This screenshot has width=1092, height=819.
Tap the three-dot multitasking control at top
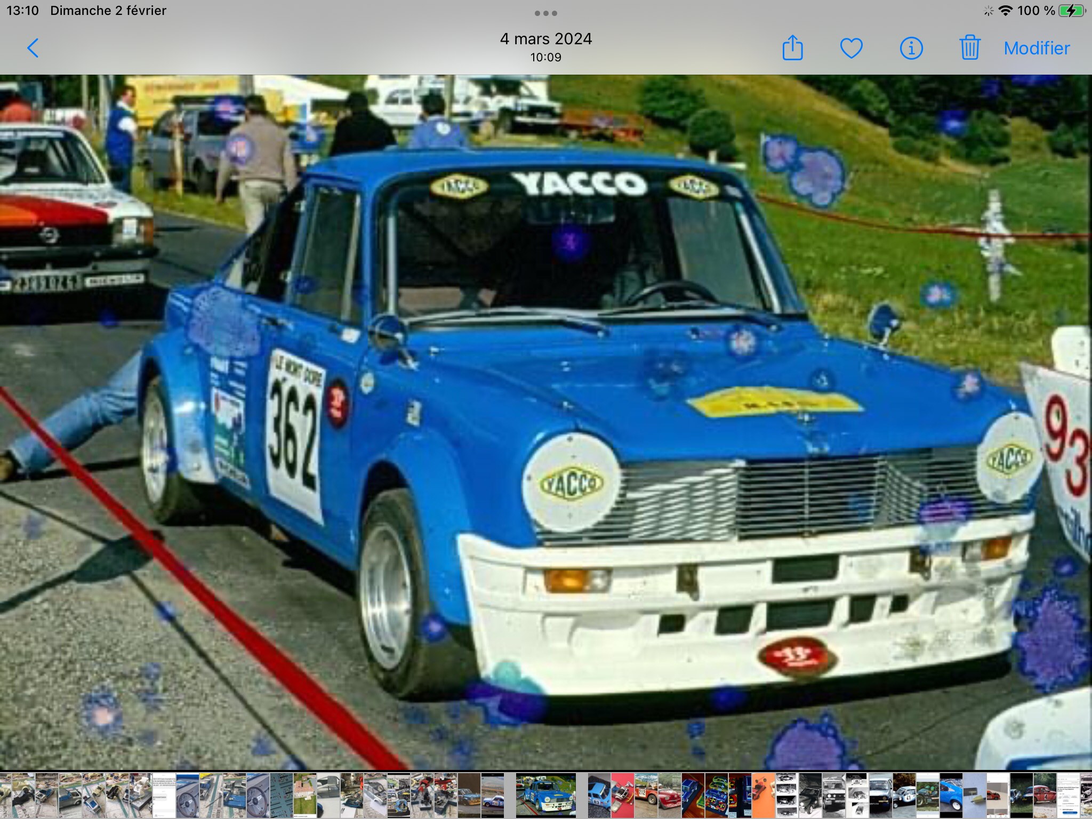tap(546, 13)
